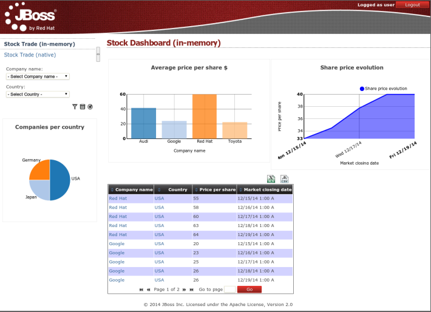Click the Stock Dashboard (in-memory) heading
431x312 pixels.
coord(163,43)
